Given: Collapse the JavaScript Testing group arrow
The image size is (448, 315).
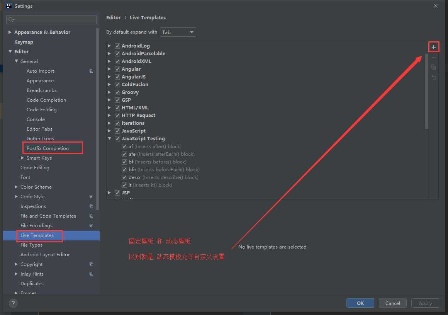Looking at the screenshot, I should pos(109,138).
